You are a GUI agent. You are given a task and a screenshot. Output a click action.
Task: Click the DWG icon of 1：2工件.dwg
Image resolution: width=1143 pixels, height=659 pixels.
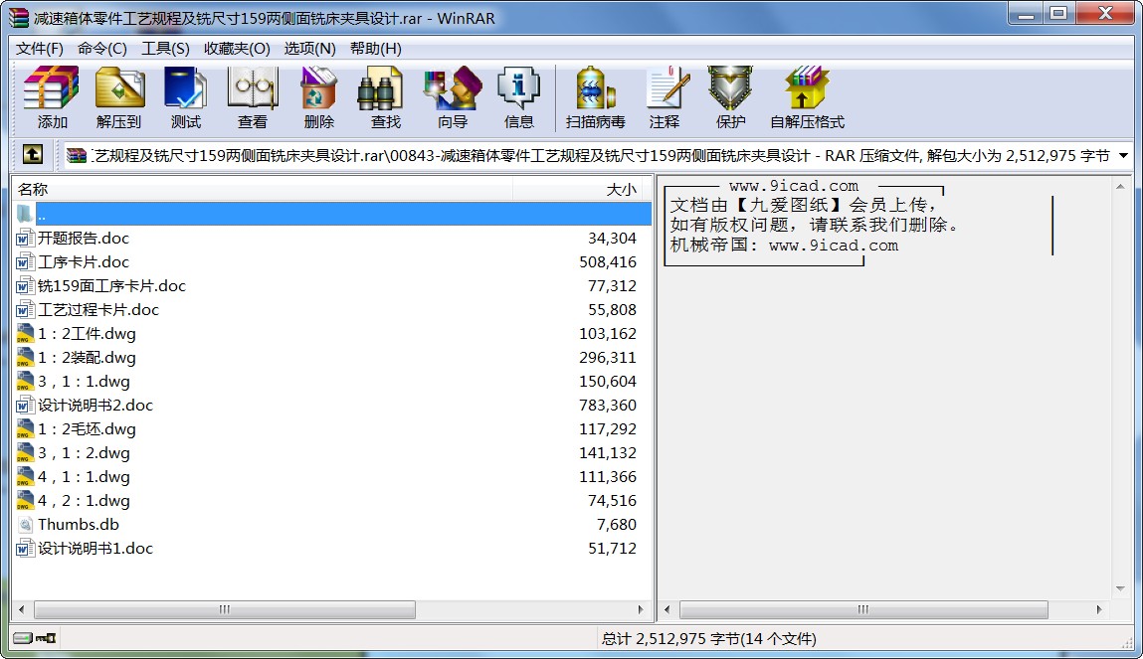(25, 334)
